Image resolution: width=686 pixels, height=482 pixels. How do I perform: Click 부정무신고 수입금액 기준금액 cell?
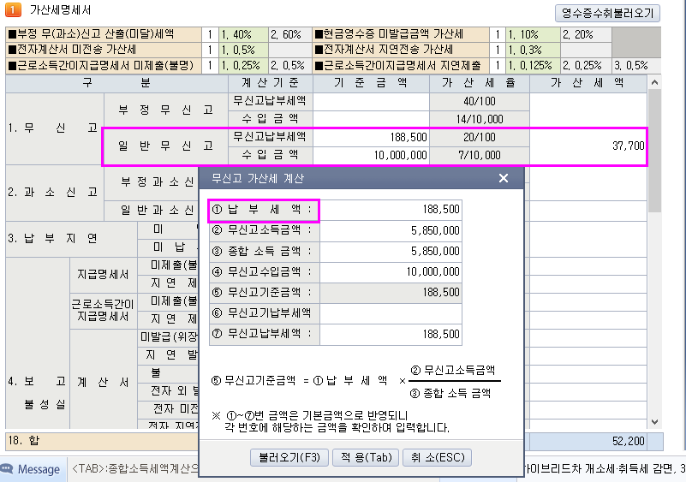(x=371, y=119)
